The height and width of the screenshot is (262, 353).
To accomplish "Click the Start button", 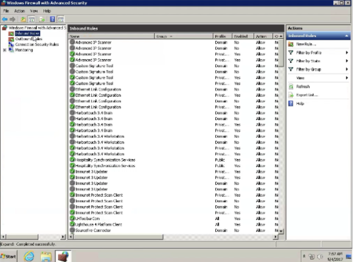I will coord(9,257).
